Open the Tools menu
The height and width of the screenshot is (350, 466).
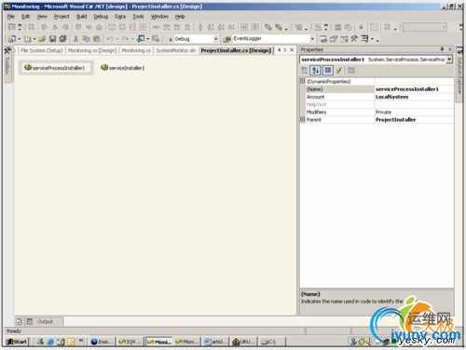[138, 17]
